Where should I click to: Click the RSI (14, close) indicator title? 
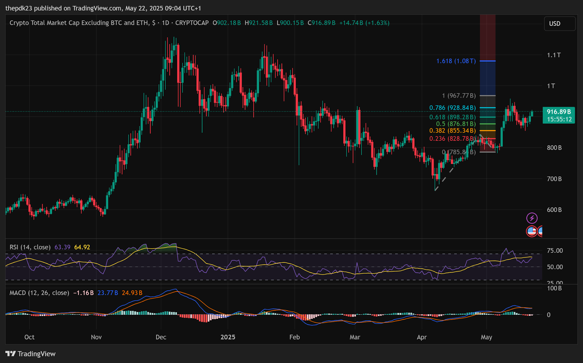pos(30,247)
